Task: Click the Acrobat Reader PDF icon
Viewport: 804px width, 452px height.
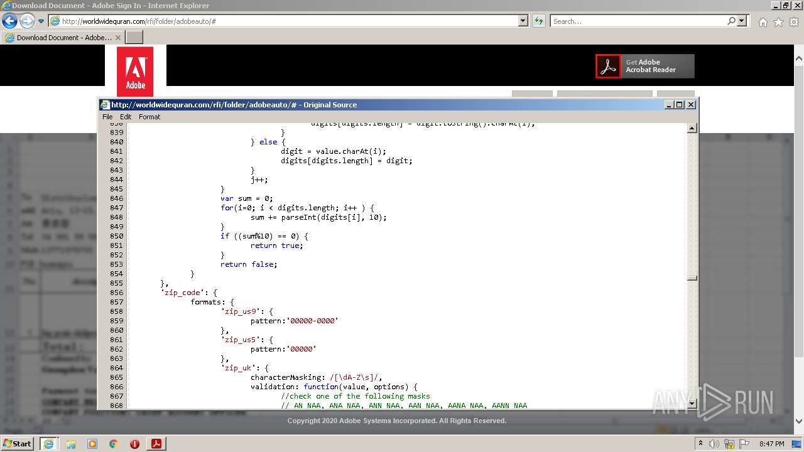Action: coord(608,66)
